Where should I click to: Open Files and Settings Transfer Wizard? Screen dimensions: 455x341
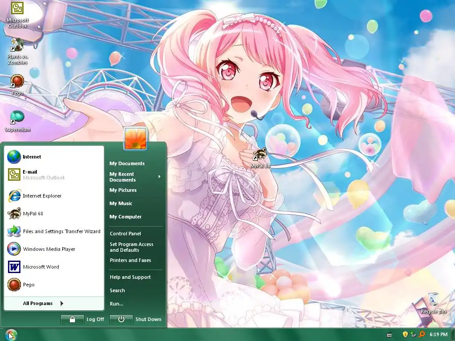[x=54, y=231]
